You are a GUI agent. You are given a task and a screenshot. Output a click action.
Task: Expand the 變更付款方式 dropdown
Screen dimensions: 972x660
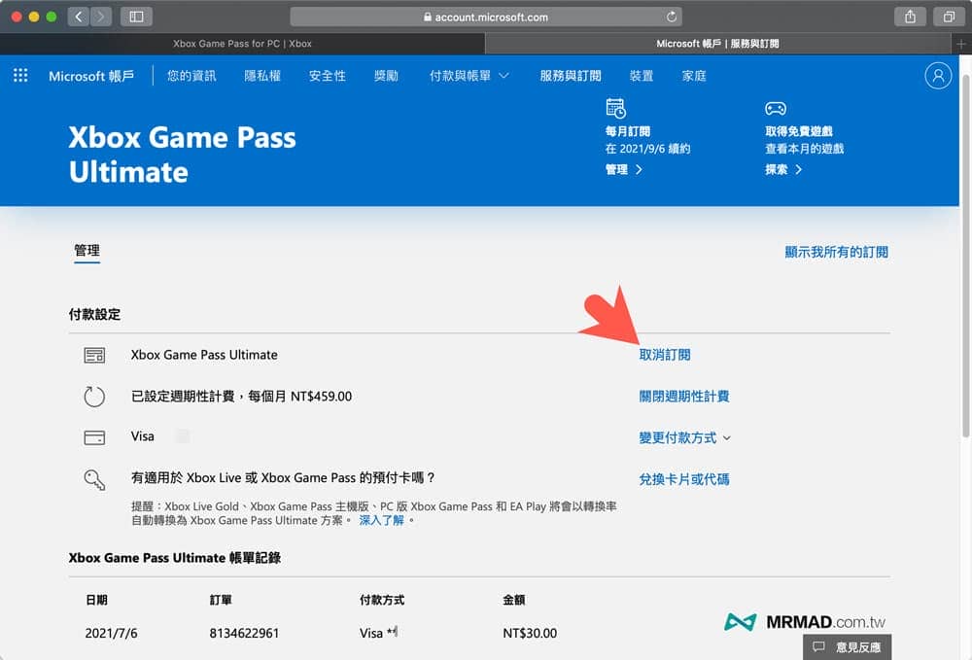pyautogui.click(x=685, y=438)
